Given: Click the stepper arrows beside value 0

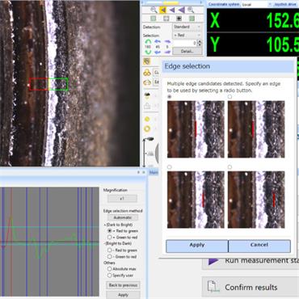Looking at the screenshot, I should click(200, 43).
